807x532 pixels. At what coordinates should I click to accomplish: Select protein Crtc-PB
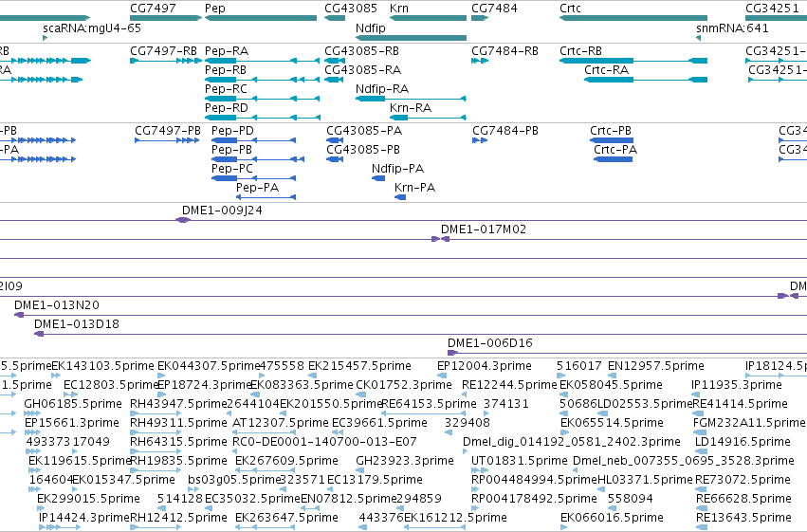(x=611, y=131)
